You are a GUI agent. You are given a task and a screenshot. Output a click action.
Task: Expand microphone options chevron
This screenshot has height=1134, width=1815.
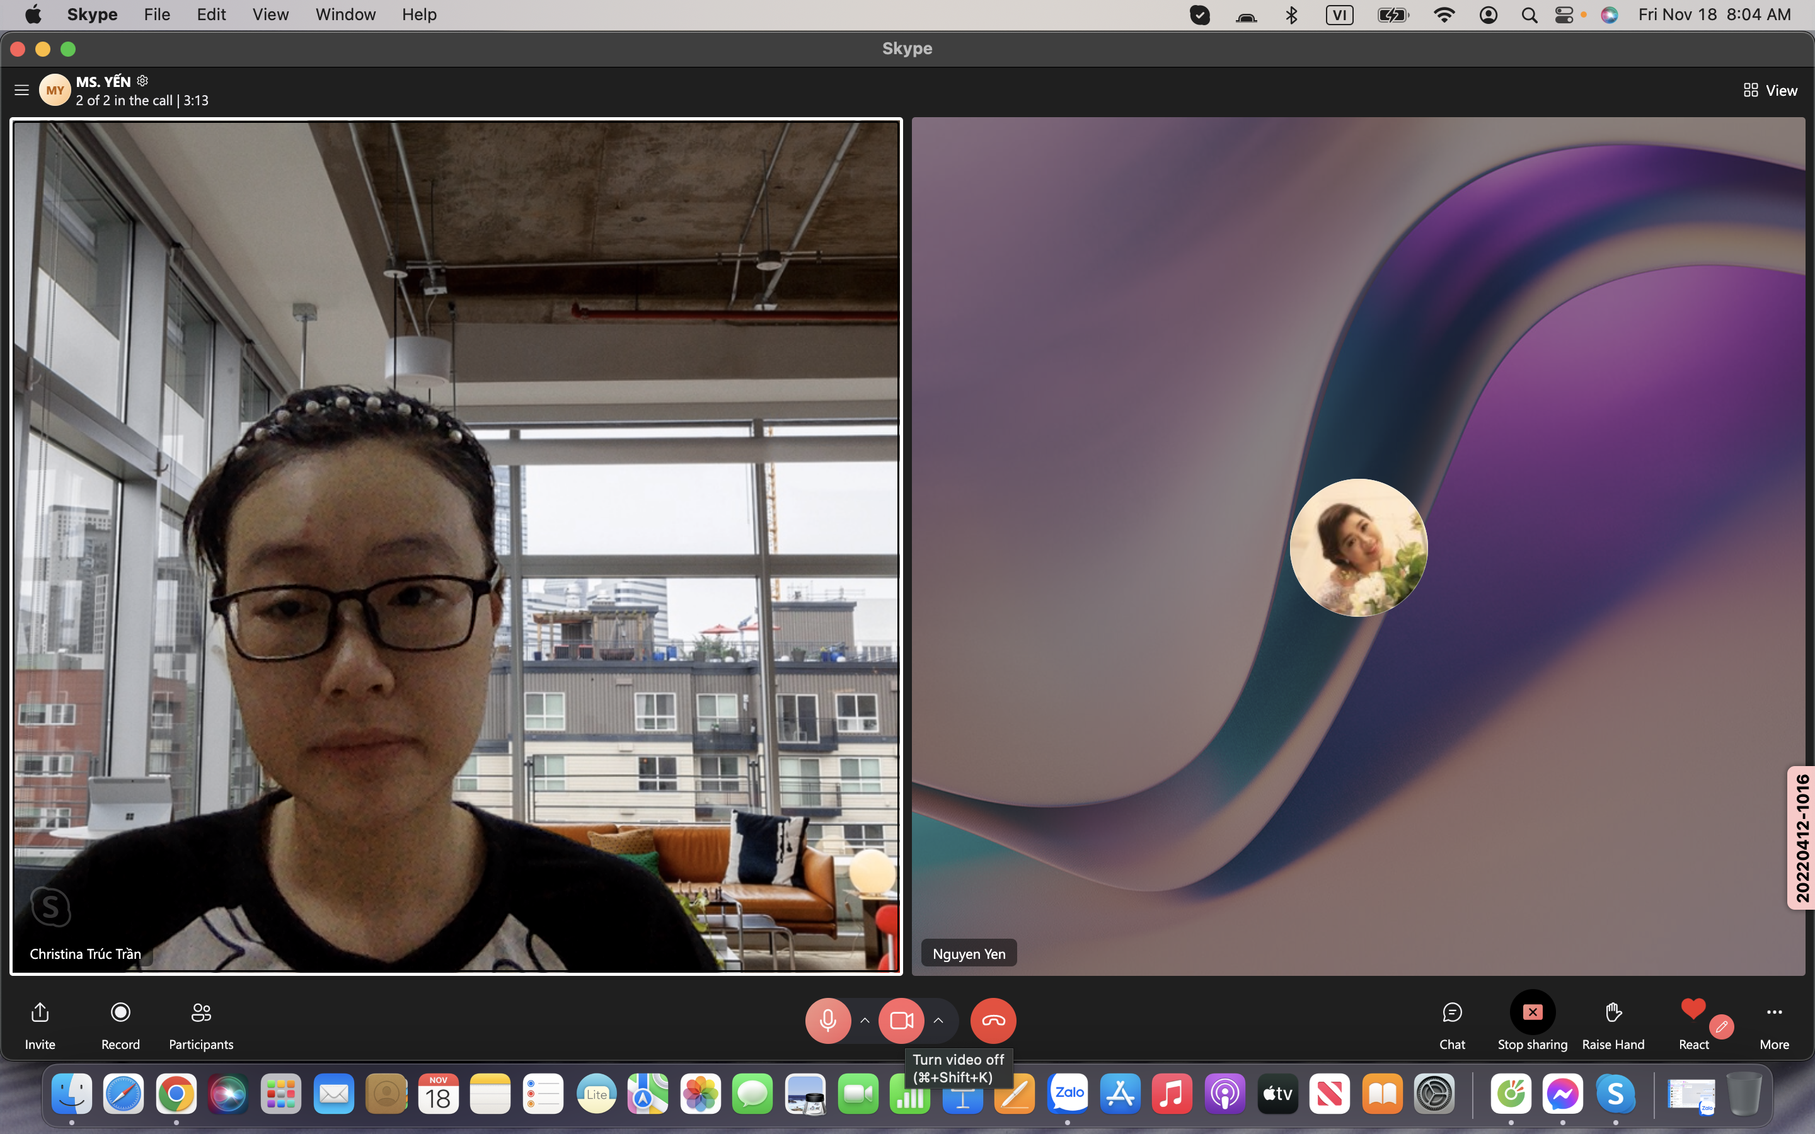pos(865,1020)
